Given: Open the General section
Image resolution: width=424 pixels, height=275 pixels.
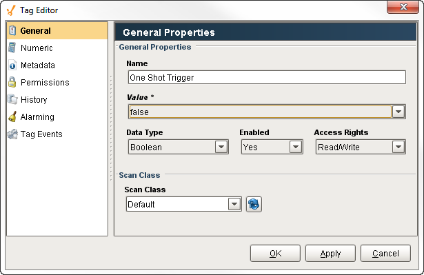Looking at the screenshot, I should (x=57, y=30).
